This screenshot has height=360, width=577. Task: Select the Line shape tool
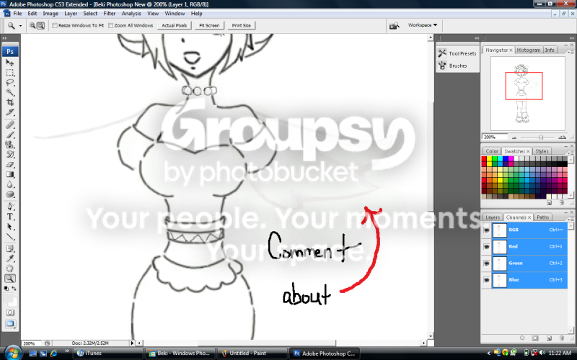pos(10,237)
